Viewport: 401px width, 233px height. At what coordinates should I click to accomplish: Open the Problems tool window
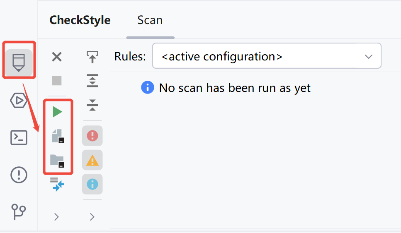[x=19, y=175]
